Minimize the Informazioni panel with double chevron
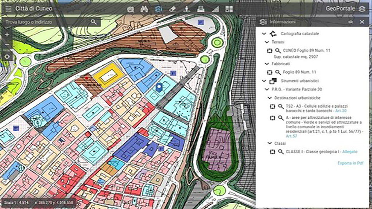This screenshot has height=209, width=372. [350, 22]
